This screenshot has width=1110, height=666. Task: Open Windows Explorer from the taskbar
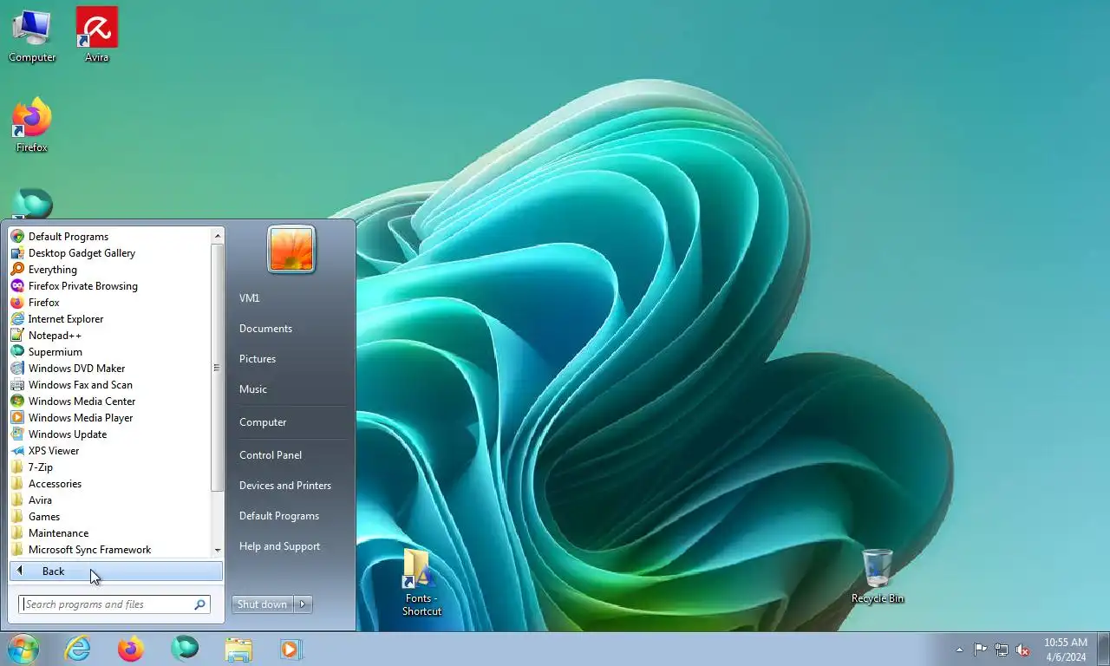(x=238, y=649)
